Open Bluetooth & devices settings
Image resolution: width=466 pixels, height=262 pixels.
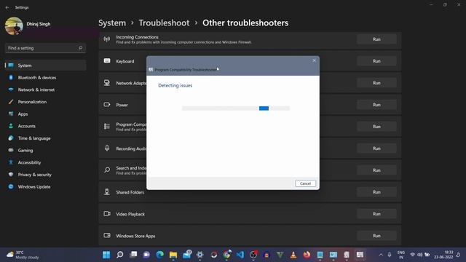[x=45, y=78]
